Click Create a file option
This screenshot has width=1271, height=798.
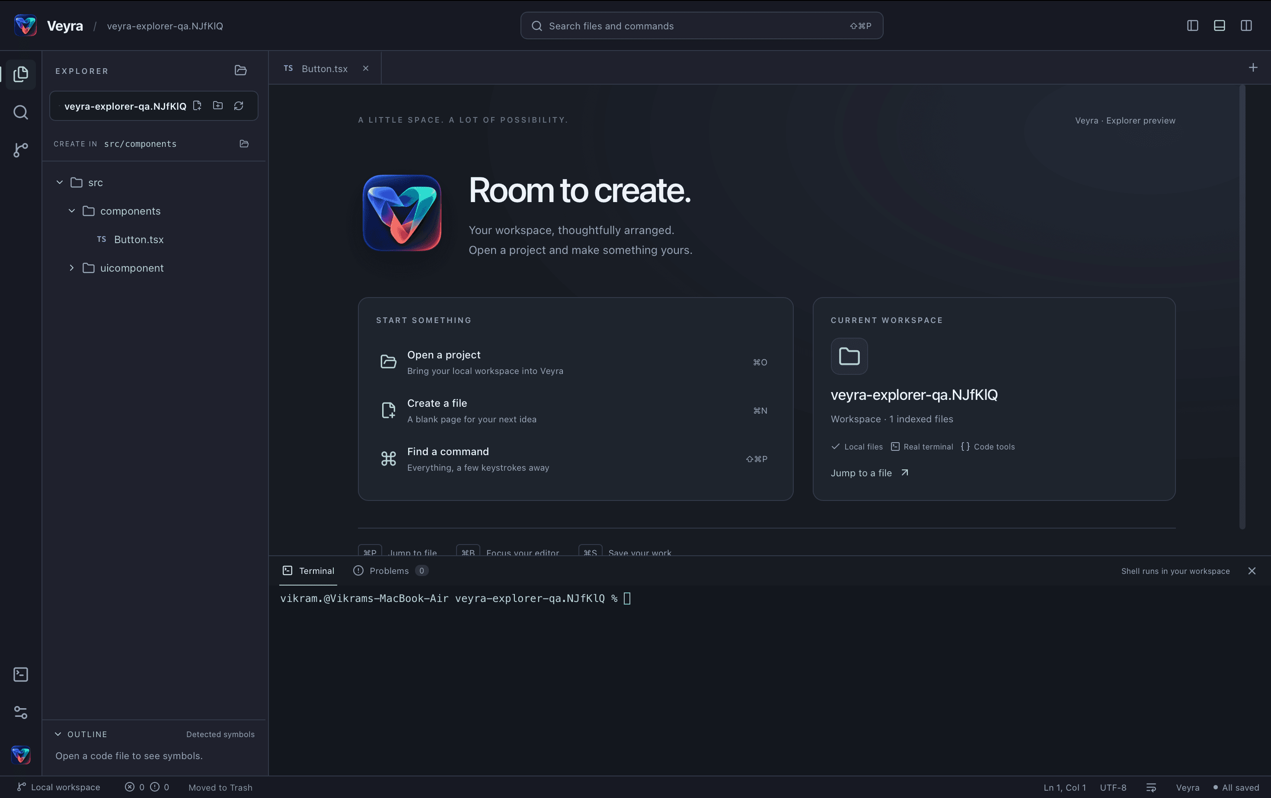pos(575,411)
